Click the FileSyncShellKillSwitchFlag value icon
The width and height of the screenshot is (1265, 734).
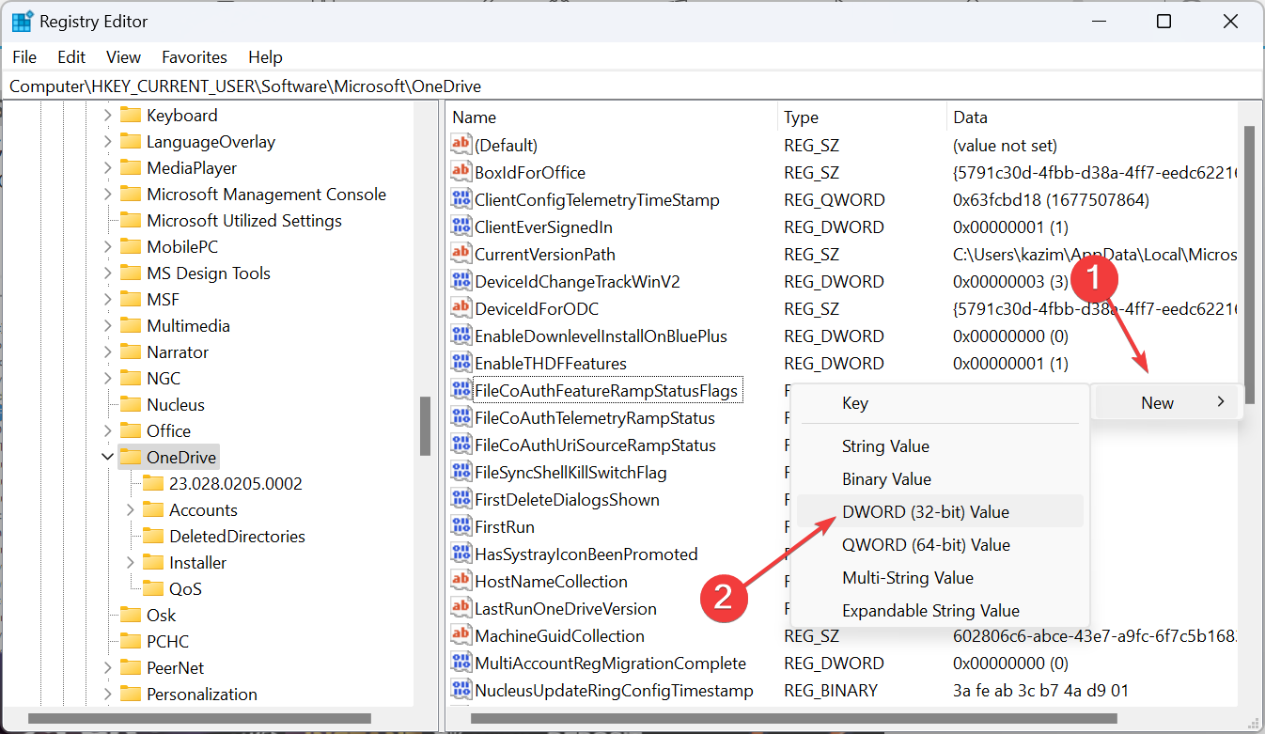click(461, 472)
